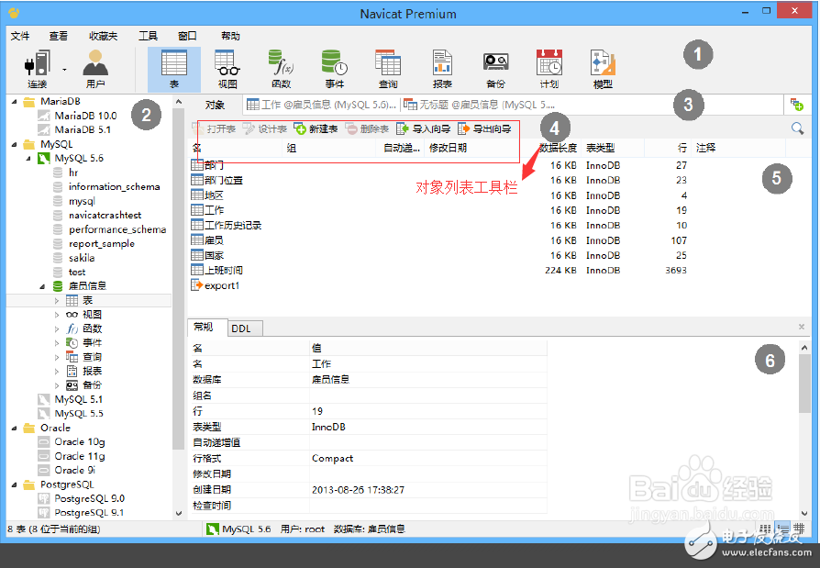Image resolution: width=820 pixels, height=568 pixels.
Task: Open the 查询 (Query) tool
Action: pos(388,64)
